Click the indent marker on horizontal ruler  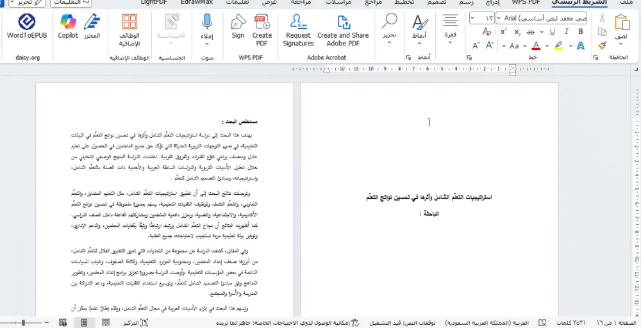point(513,69)
